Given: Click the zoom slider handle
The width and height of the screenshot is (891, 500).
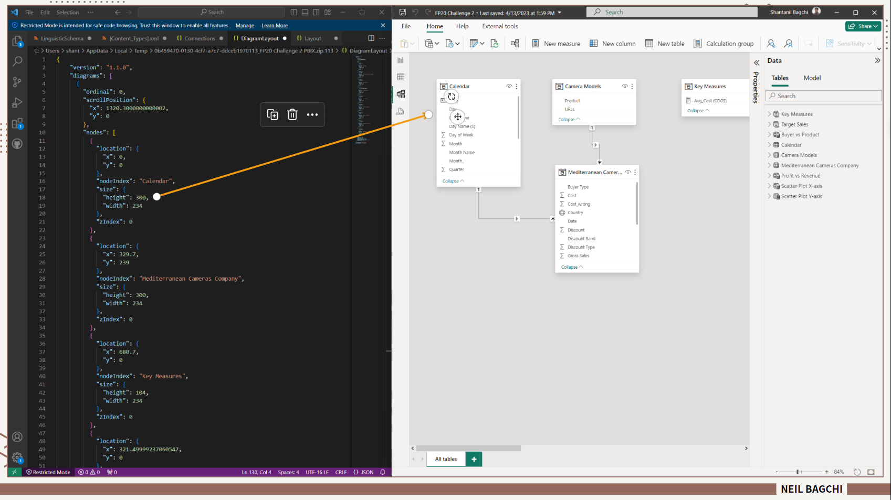Looking at the screenshot, I should click(x=798, y=472).
